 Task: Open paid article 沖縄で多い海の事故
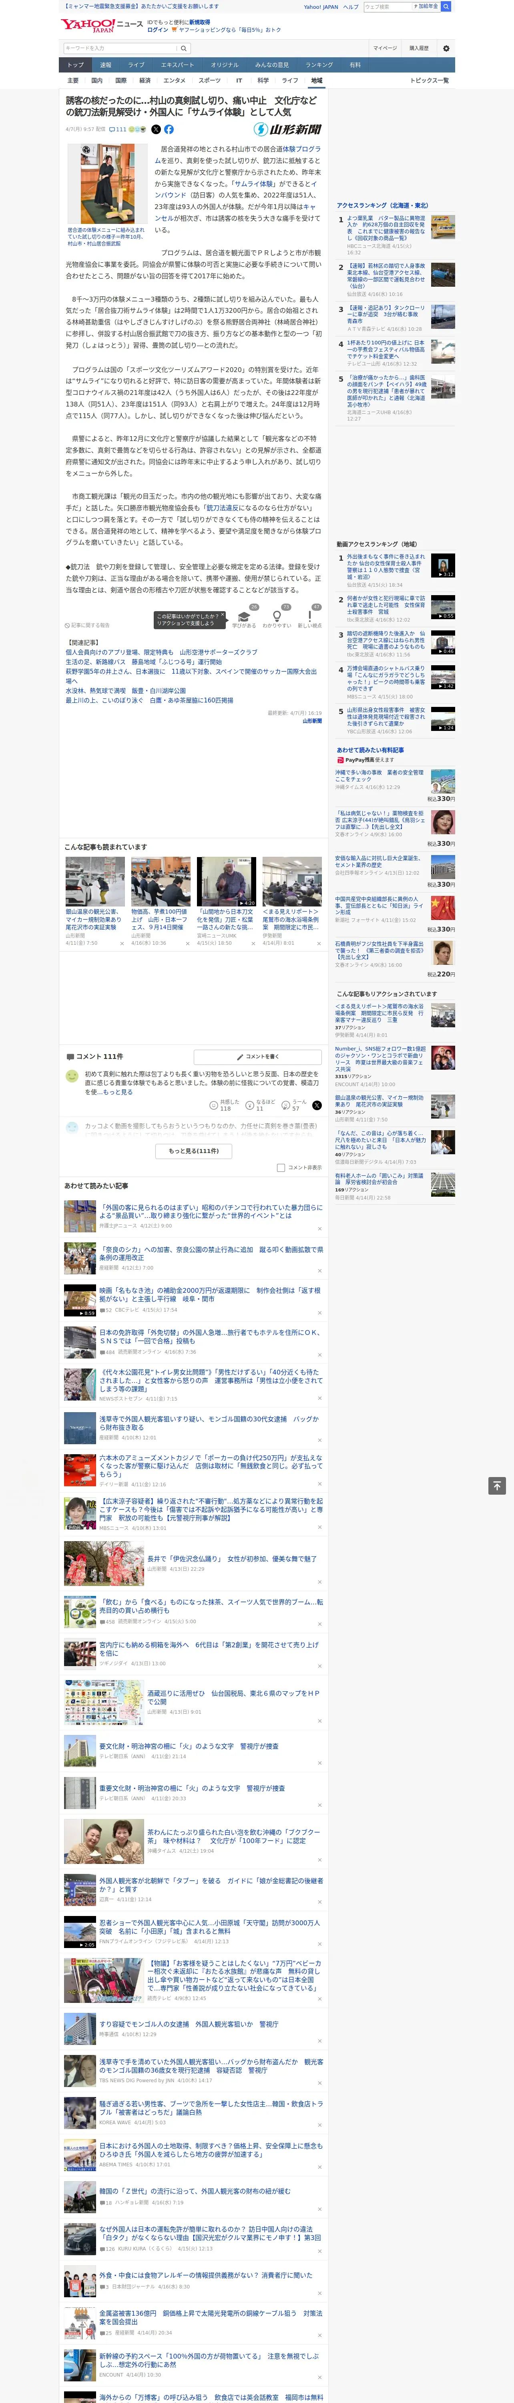[x=379, y=776]
